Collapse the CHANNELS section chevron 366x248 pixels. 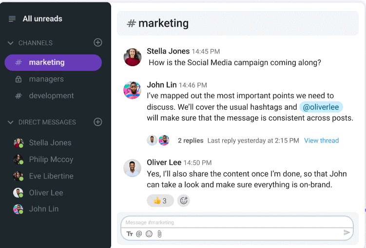(x=10, y=43)
